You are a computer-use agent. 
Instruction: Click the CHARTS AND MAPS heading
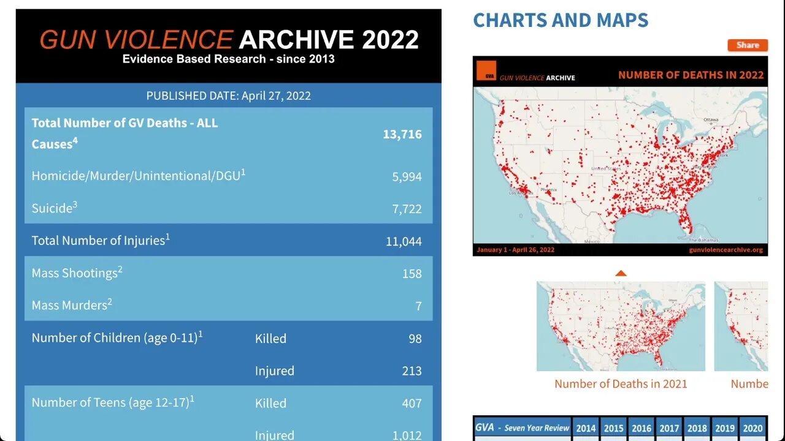tap(561, 20)
